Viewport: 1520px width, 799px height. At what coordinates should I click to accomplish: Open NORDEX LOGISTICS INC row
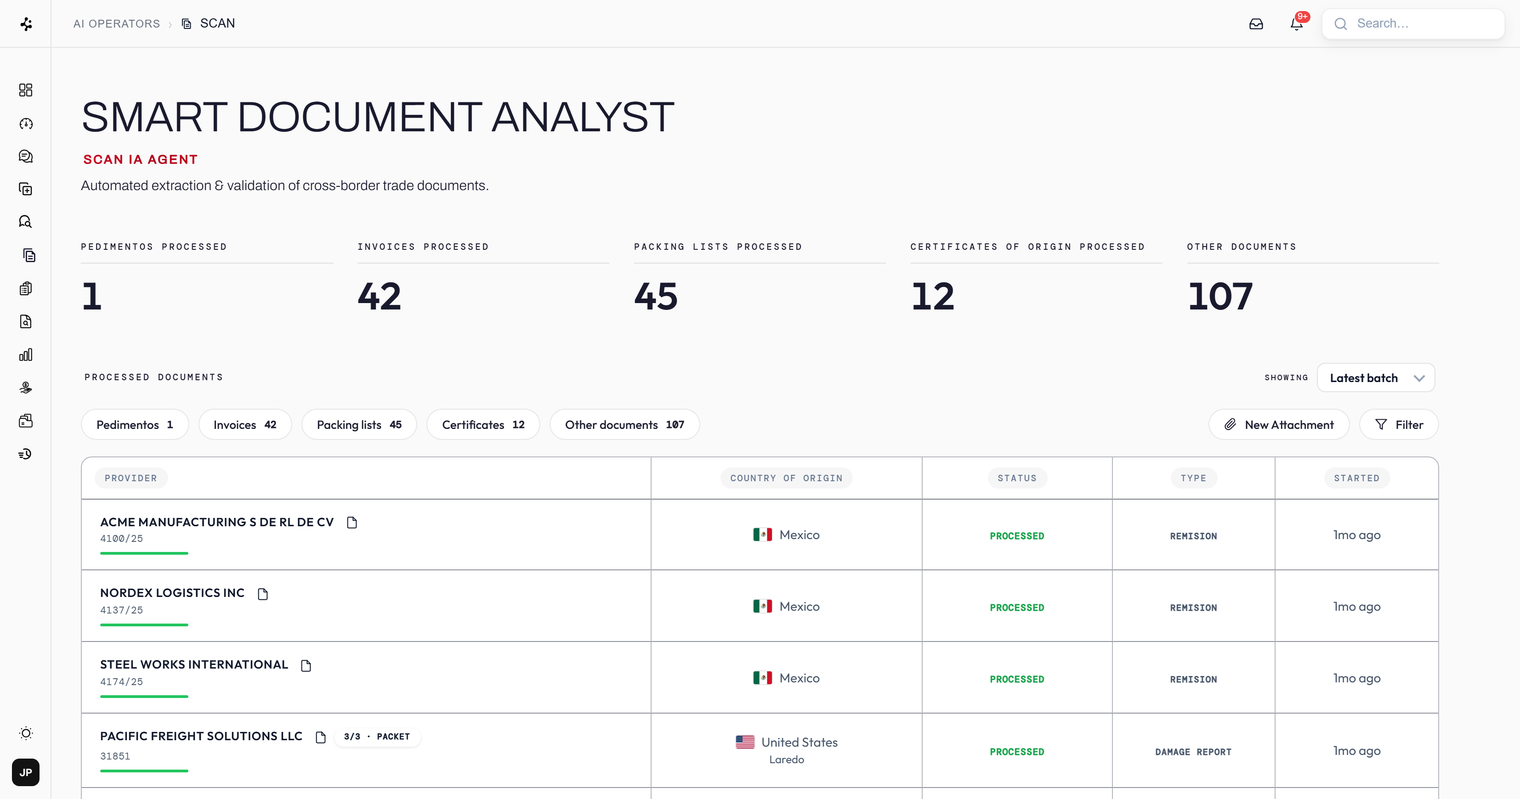tap(760, 606)
